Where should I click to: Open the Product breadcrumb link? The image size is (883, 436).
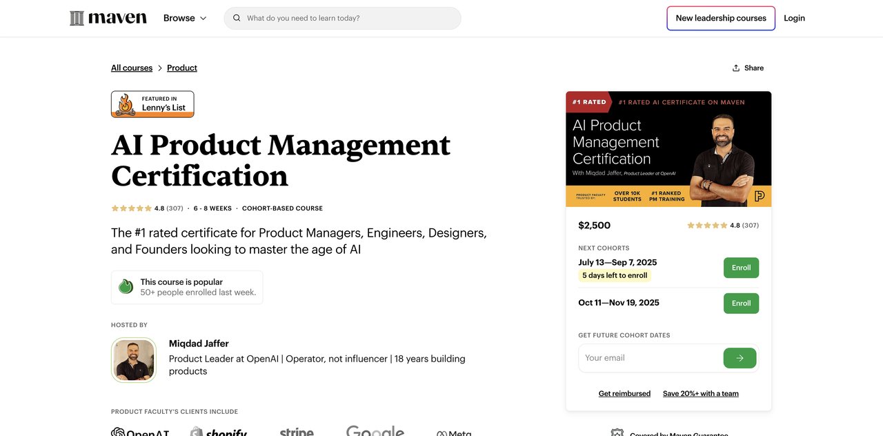click(x=182, y=68)
